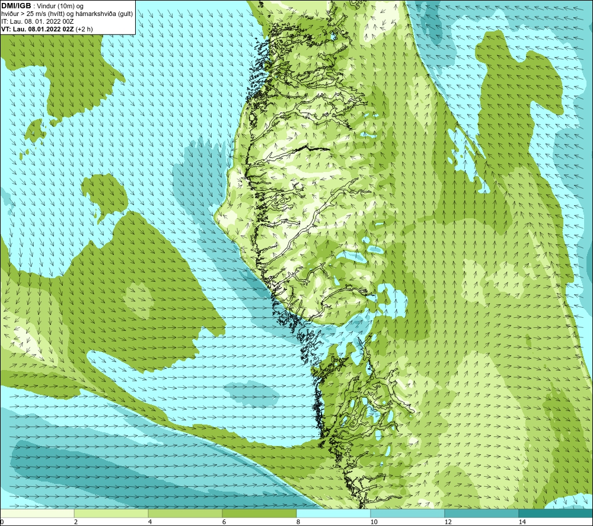593x526 pixels.
Task: Click the legend label "2"
Action: tap(76, 522)
